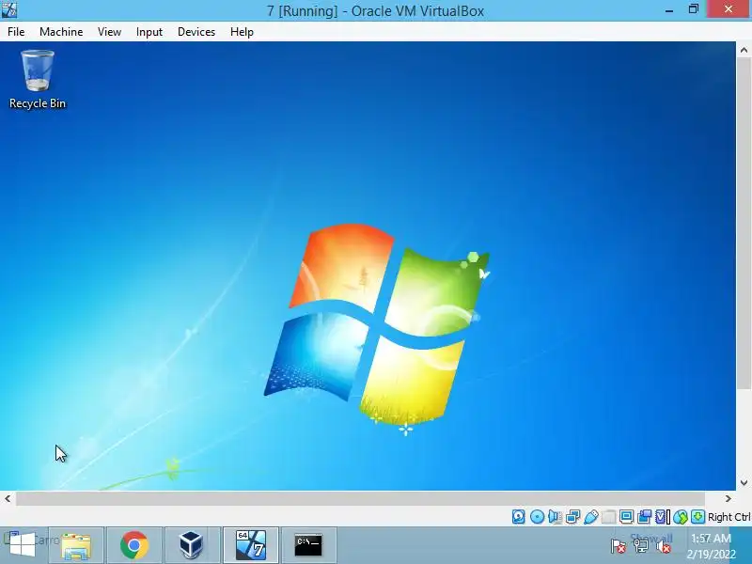Click the vertical scrollbar down arrow

(x=744, y=482)
